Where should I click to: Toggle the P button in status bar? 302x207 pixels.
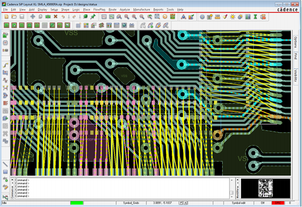point(181,203)
